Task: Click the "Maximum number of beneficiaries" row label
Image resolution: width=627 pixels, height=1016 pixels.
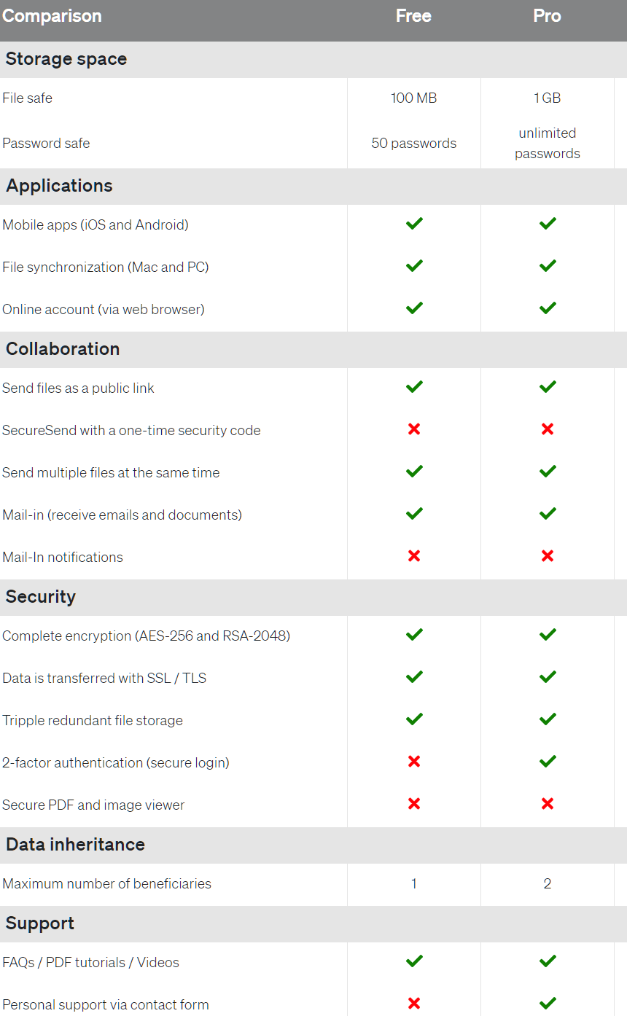Action: (106, 884)
